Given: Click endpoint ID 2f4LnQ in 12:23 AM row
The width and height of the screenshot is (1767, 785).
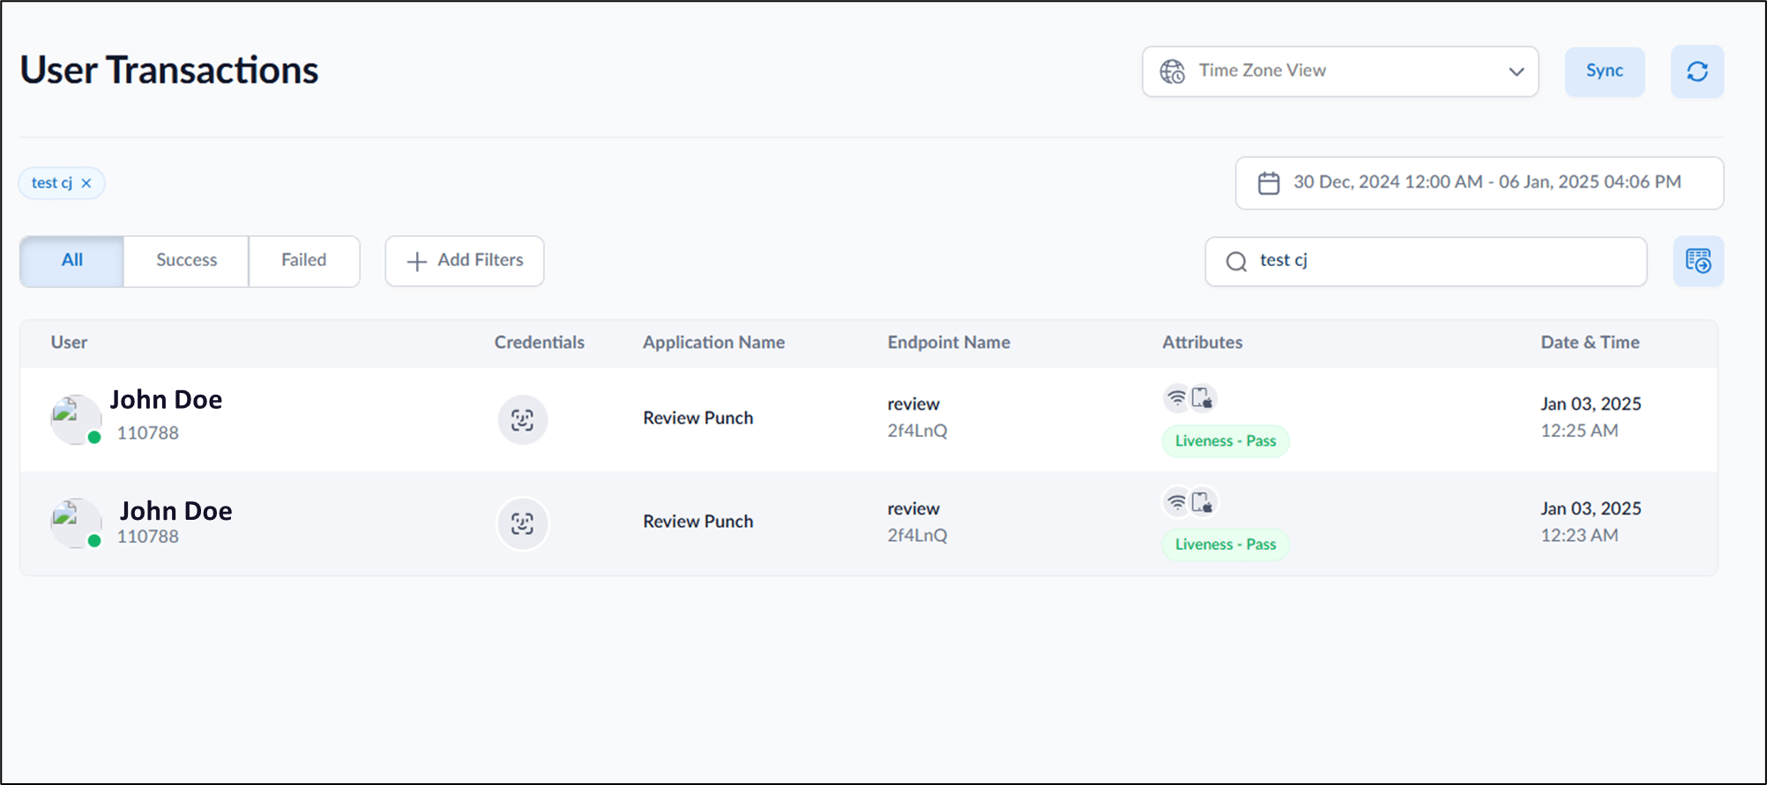Looking at the screenshot, I should coord(917,536).
